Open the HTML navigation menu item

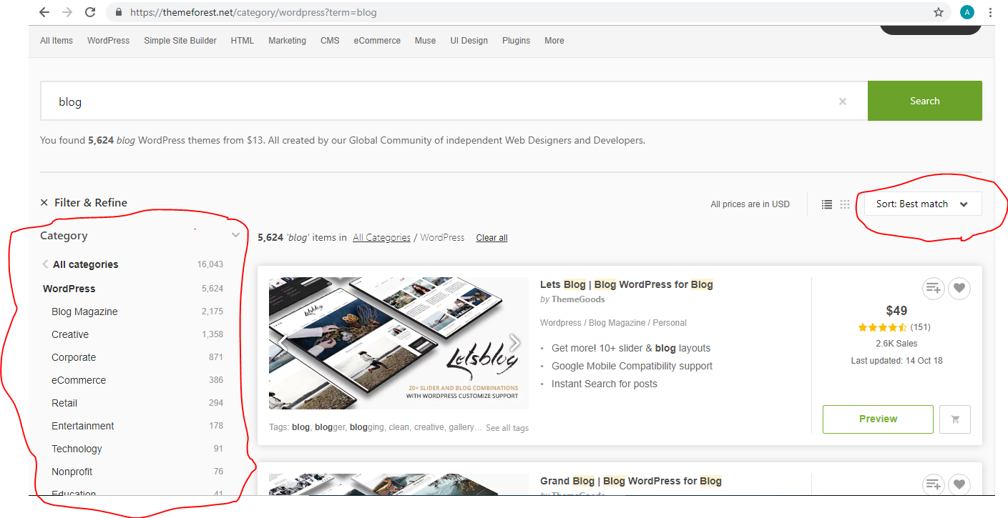coord(243,41)
